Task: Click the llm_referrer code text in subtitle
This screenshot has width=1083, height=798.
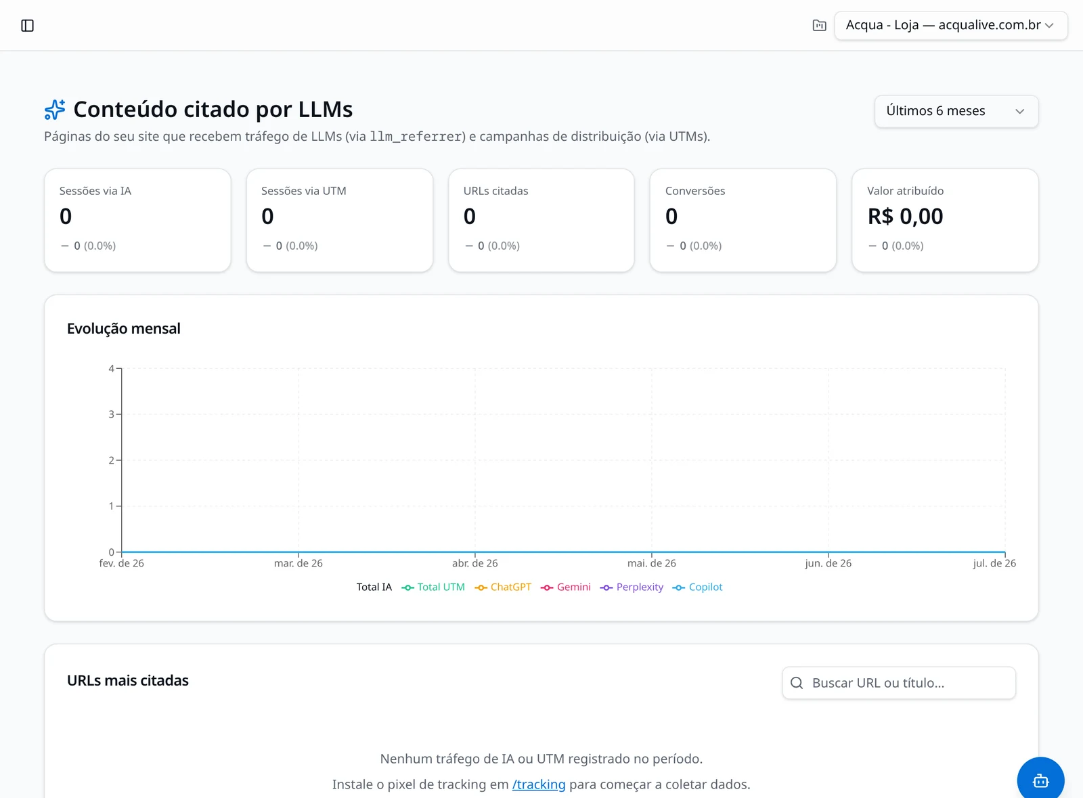Action: pos(416,137)
